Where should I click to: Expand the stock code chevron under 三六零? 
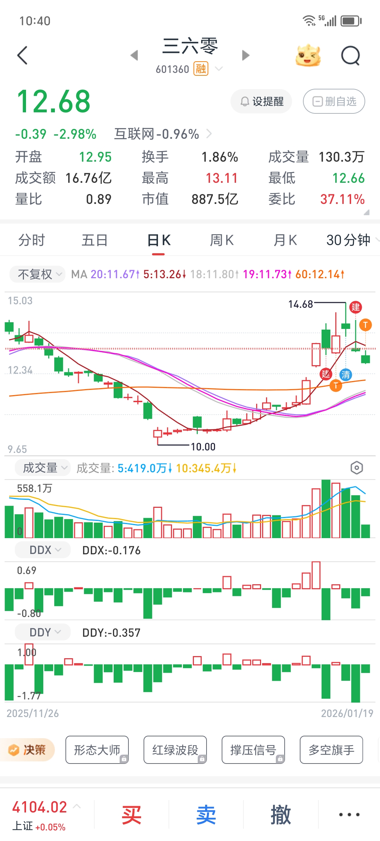pyautogui.click(x=219, y=69)
